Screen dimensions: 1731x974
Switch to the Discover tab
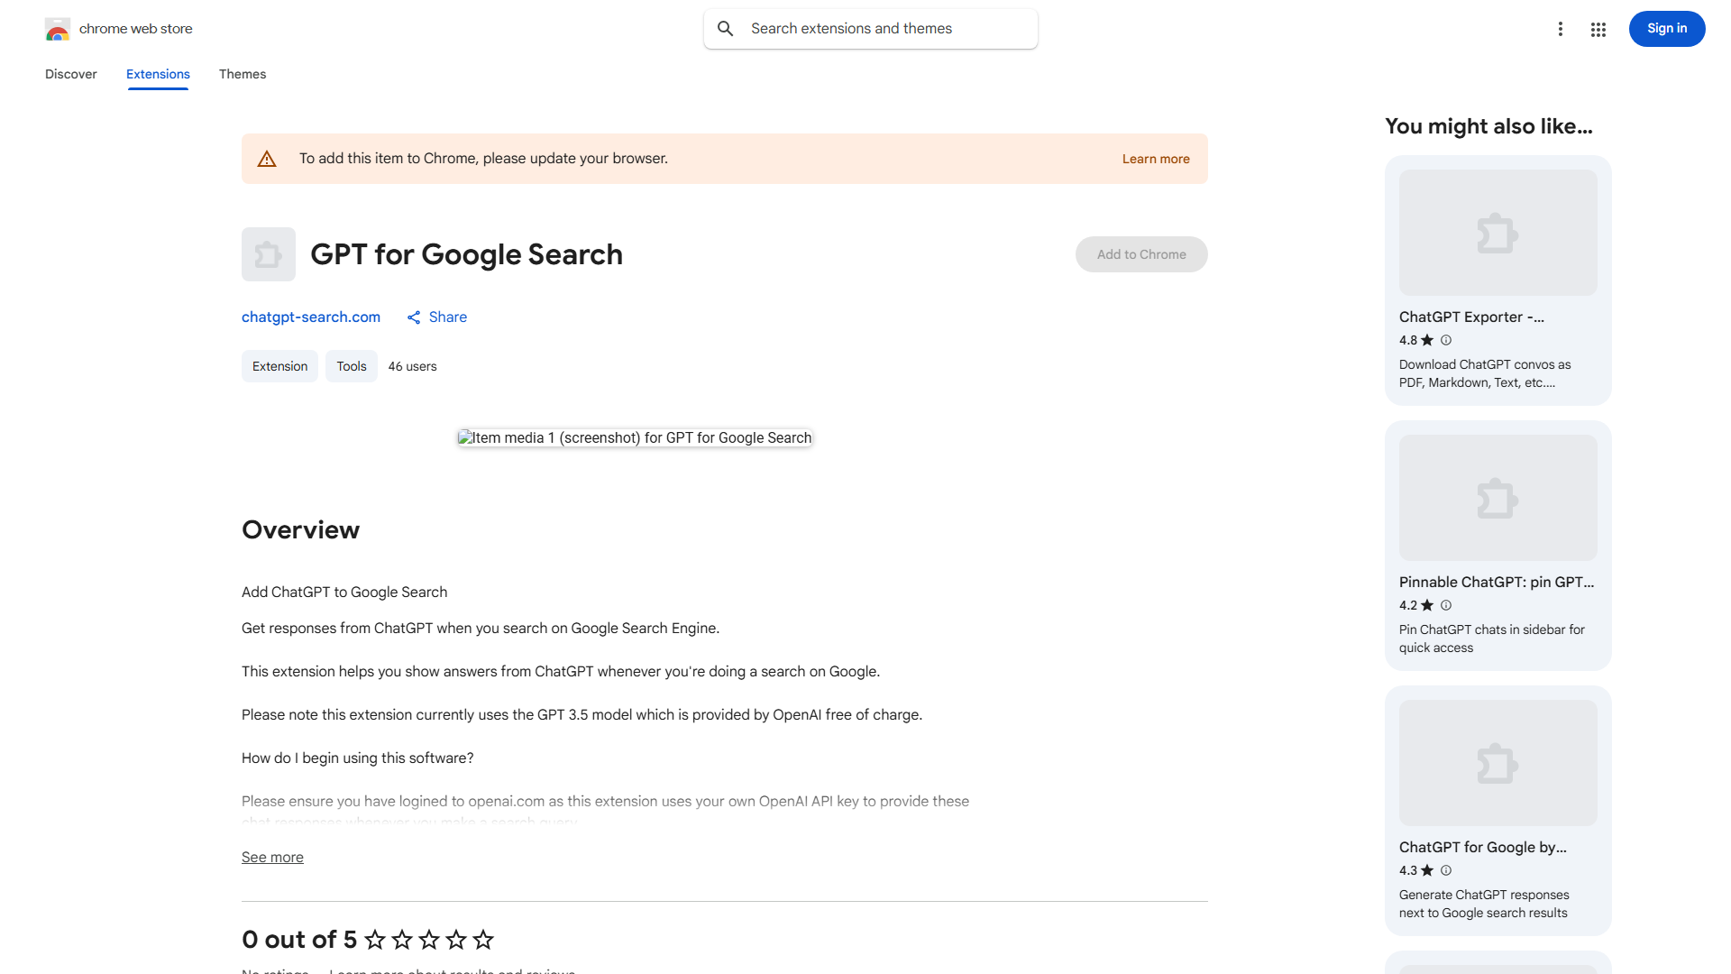tap(70, 74)
